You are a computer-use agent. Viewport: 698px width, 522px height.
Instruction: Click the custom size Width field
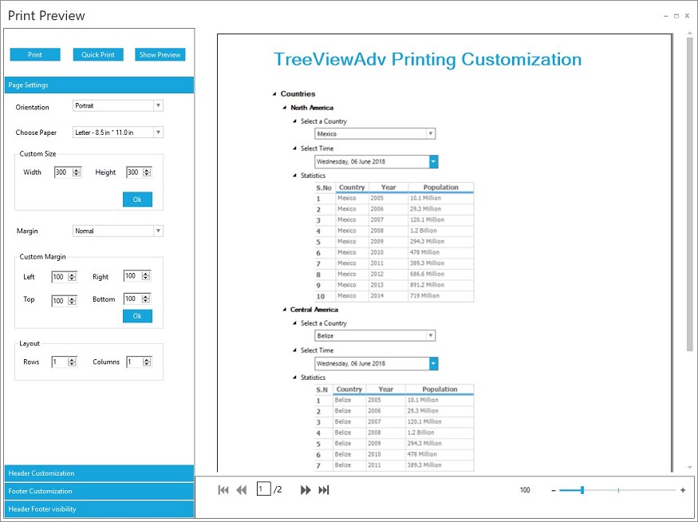(x=63, y=172)
